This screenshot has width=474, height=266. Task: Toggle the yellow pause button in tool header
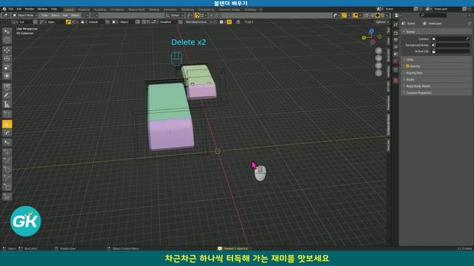229,22
